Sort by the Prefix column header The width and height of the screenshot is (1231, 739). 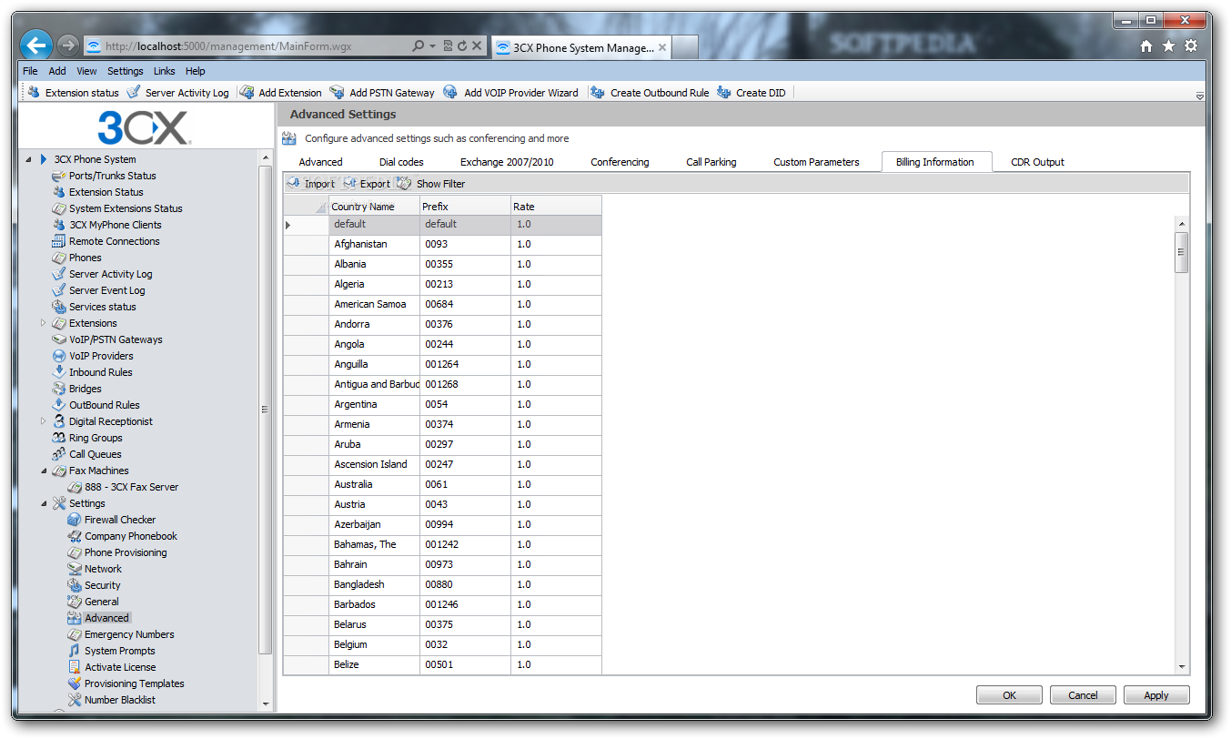[x=465, y=206]
